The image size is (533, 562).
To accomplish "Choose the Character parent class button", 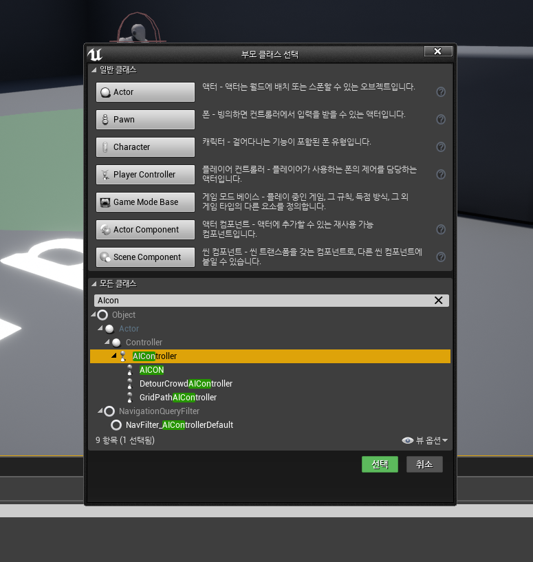I will point(145,147).
